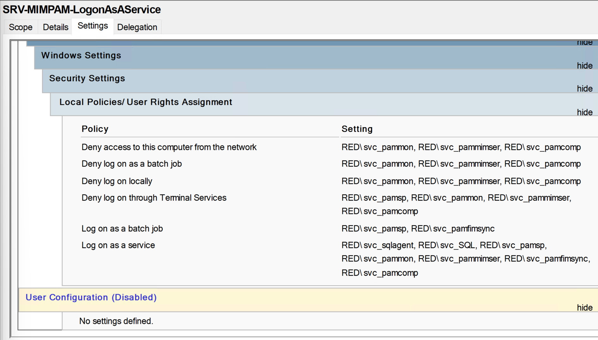Click hide link for Security Settings
Image resolution: width=598 pixels, height=340 pixels.
[x=584, y=89]
